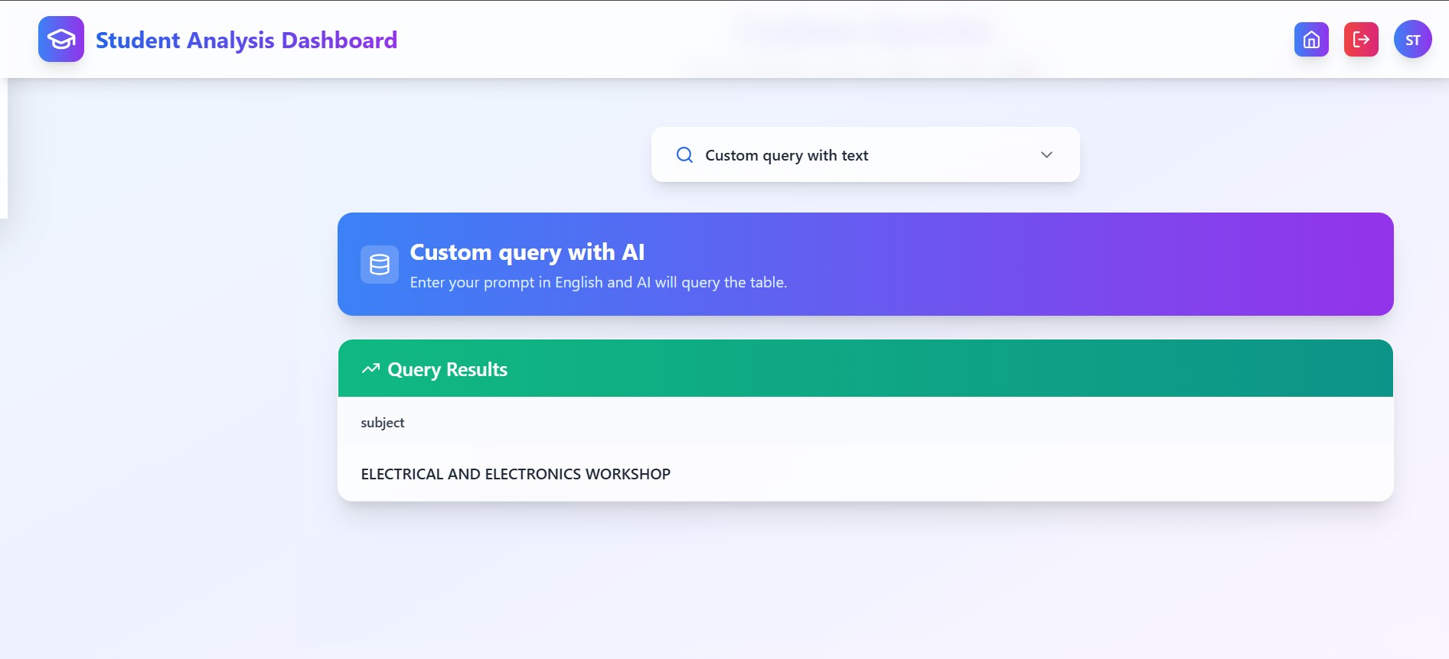Click the word "WORKSHOP" in the result row

click(628, 474)
